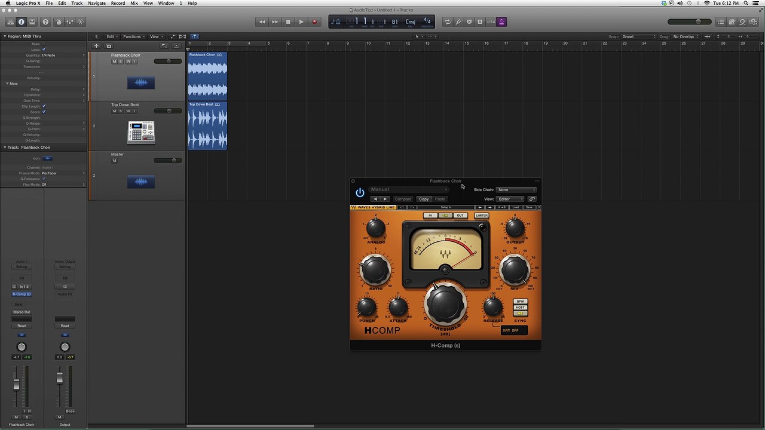The height and width of the screenshot is (430, 765).
Task: Open the tracks area Edit menu
Action: (x=112, y=36)
